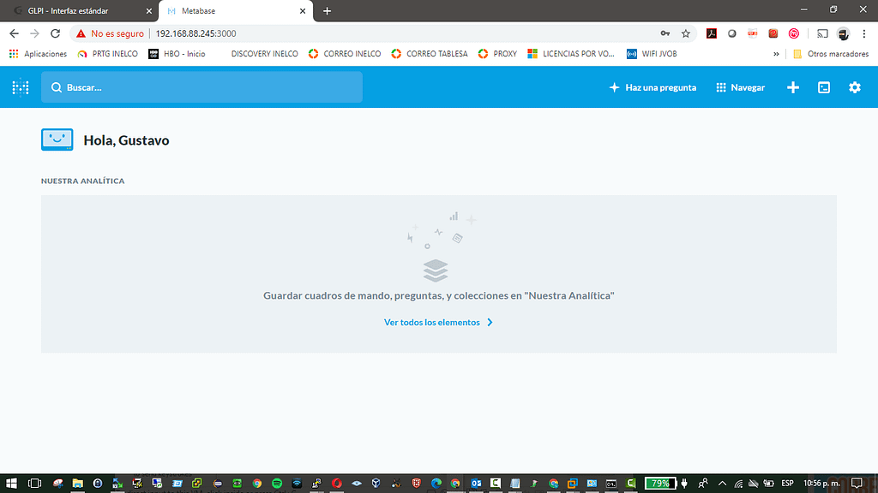This screenshot has width=878, height=493.
Task: Open Spotify from taskbar
Action: point(277,483)
